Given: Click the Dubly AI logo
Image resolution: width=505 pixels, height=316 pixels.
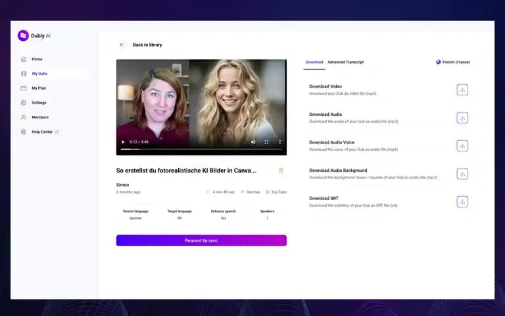Looking at the screenshot, I should [x=34, y=36].
